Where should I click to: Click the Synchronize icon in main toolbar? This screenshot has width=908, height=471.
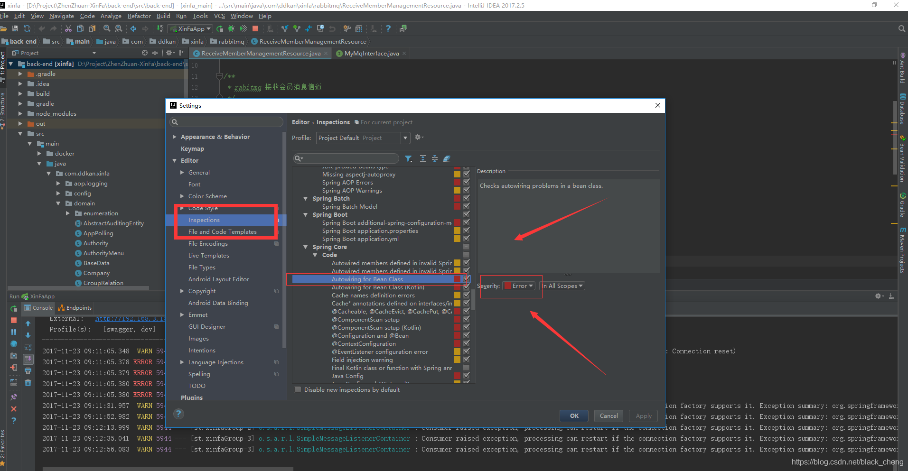[x=27, y=28]
